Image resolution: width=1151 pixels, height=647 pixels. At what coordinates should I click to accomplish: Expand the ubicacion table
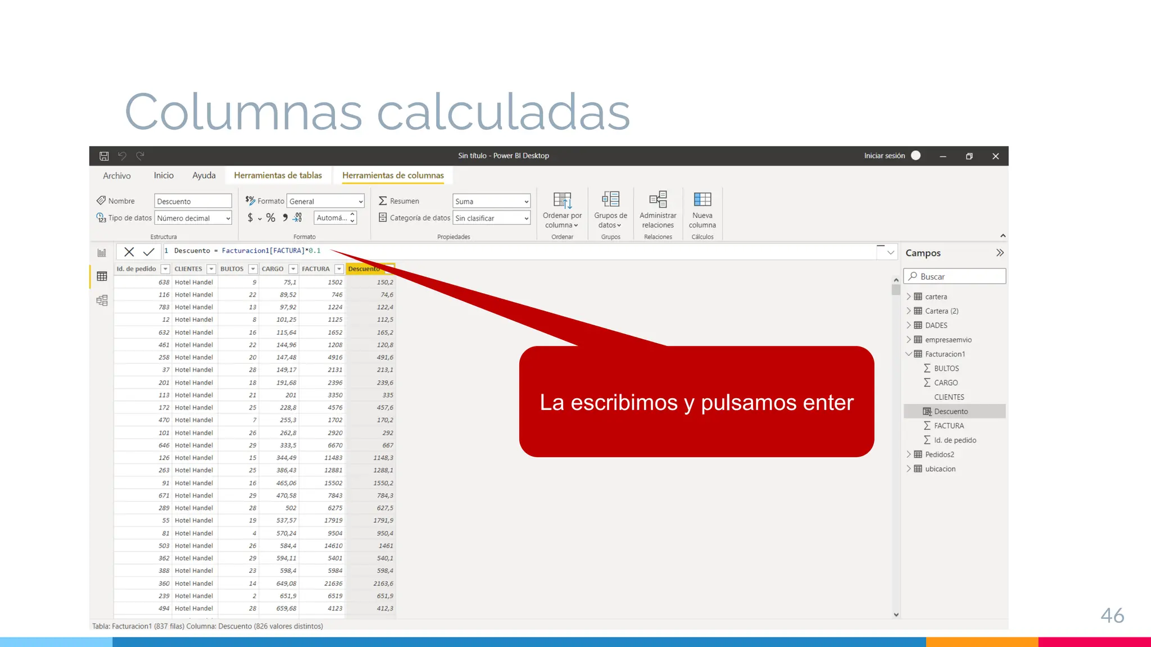[909, 469]
